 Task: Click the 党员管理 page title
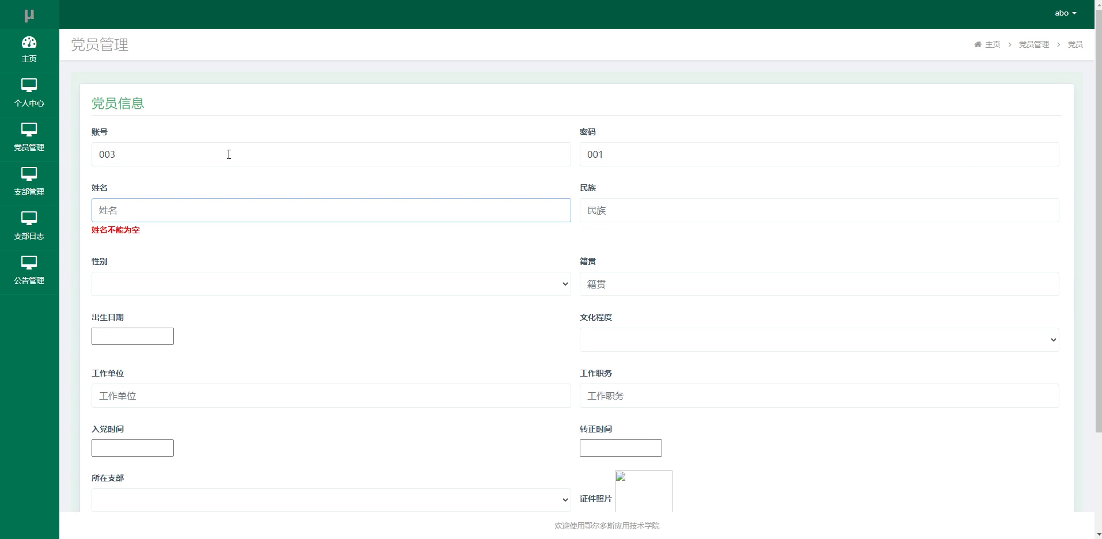[x=100, y=45]
